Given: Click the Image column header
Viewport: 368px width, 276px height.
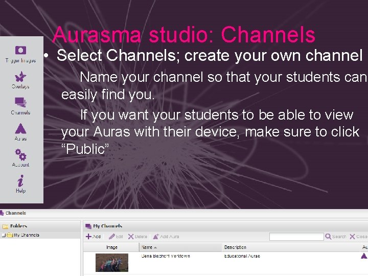Looking at the screenshot, I should 112,247.
